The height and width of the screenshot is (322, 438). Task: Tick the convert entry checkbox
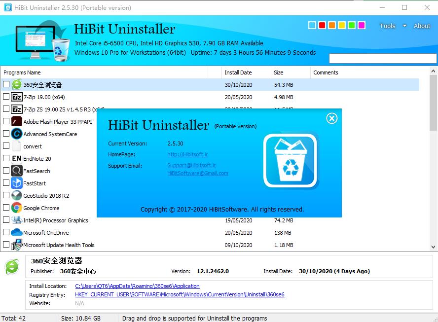coord(6,145)
